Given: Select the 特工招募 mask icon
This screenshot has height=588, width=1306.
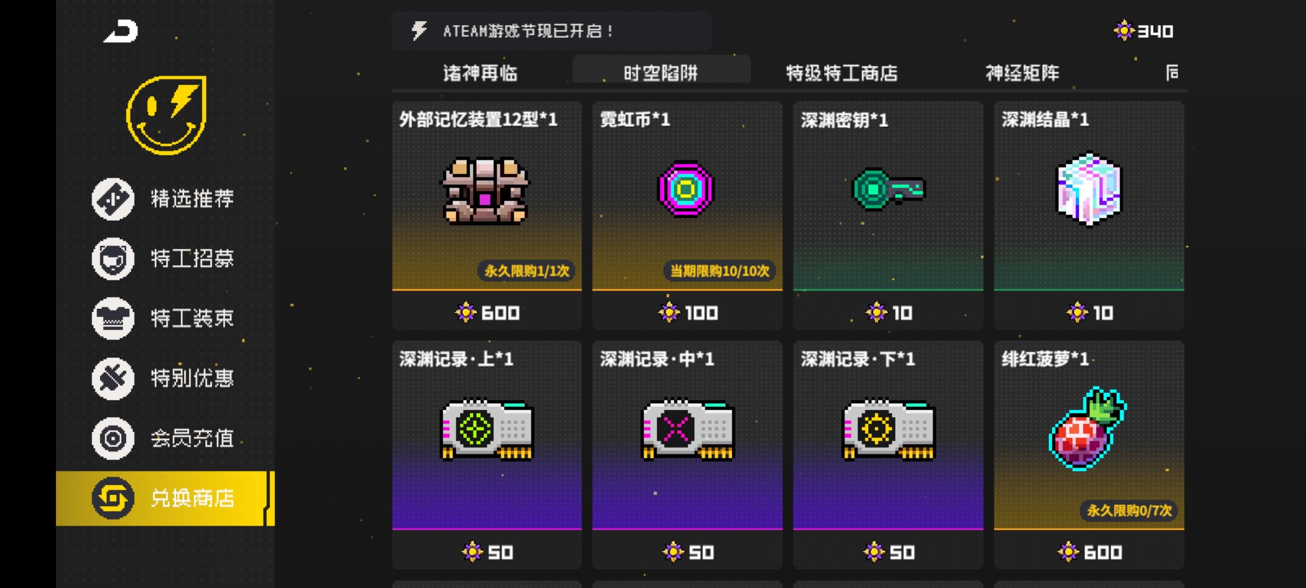Looking at the screenshot, I should pos(113,259).
